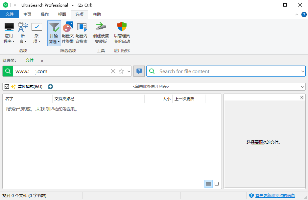Image resolution: width=308 pixels, height=200 pixels.
Task: Switch to compact view via bottom-right toggle
Action: tap(216, 184)
